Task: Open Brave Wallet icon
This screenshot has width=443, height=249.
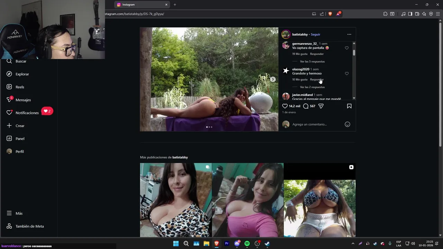Action: 417,14
